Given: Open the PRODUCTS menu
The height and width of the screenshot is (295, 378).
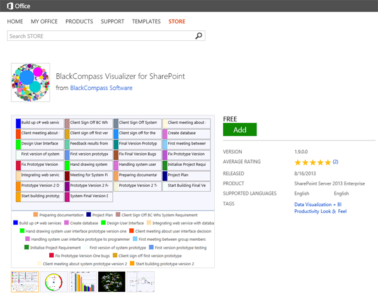Looking at the screenshot, I should [x=79, y=21].
